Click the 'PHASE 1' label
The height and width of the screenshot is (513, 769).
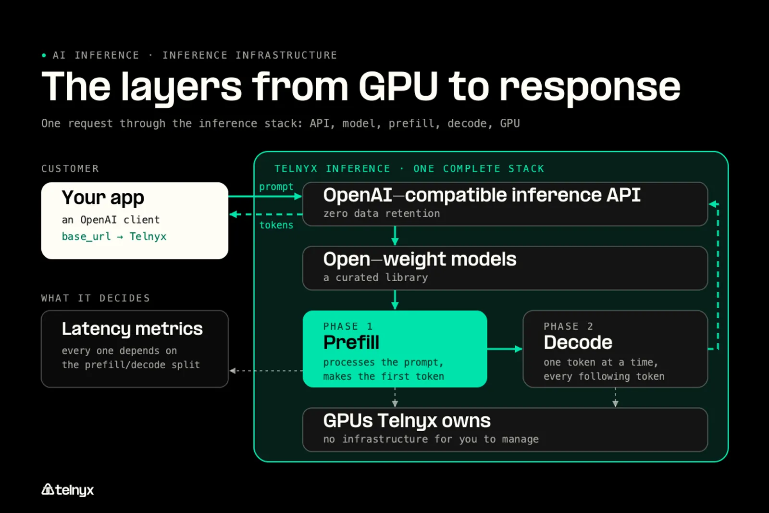tap(348, 326)
